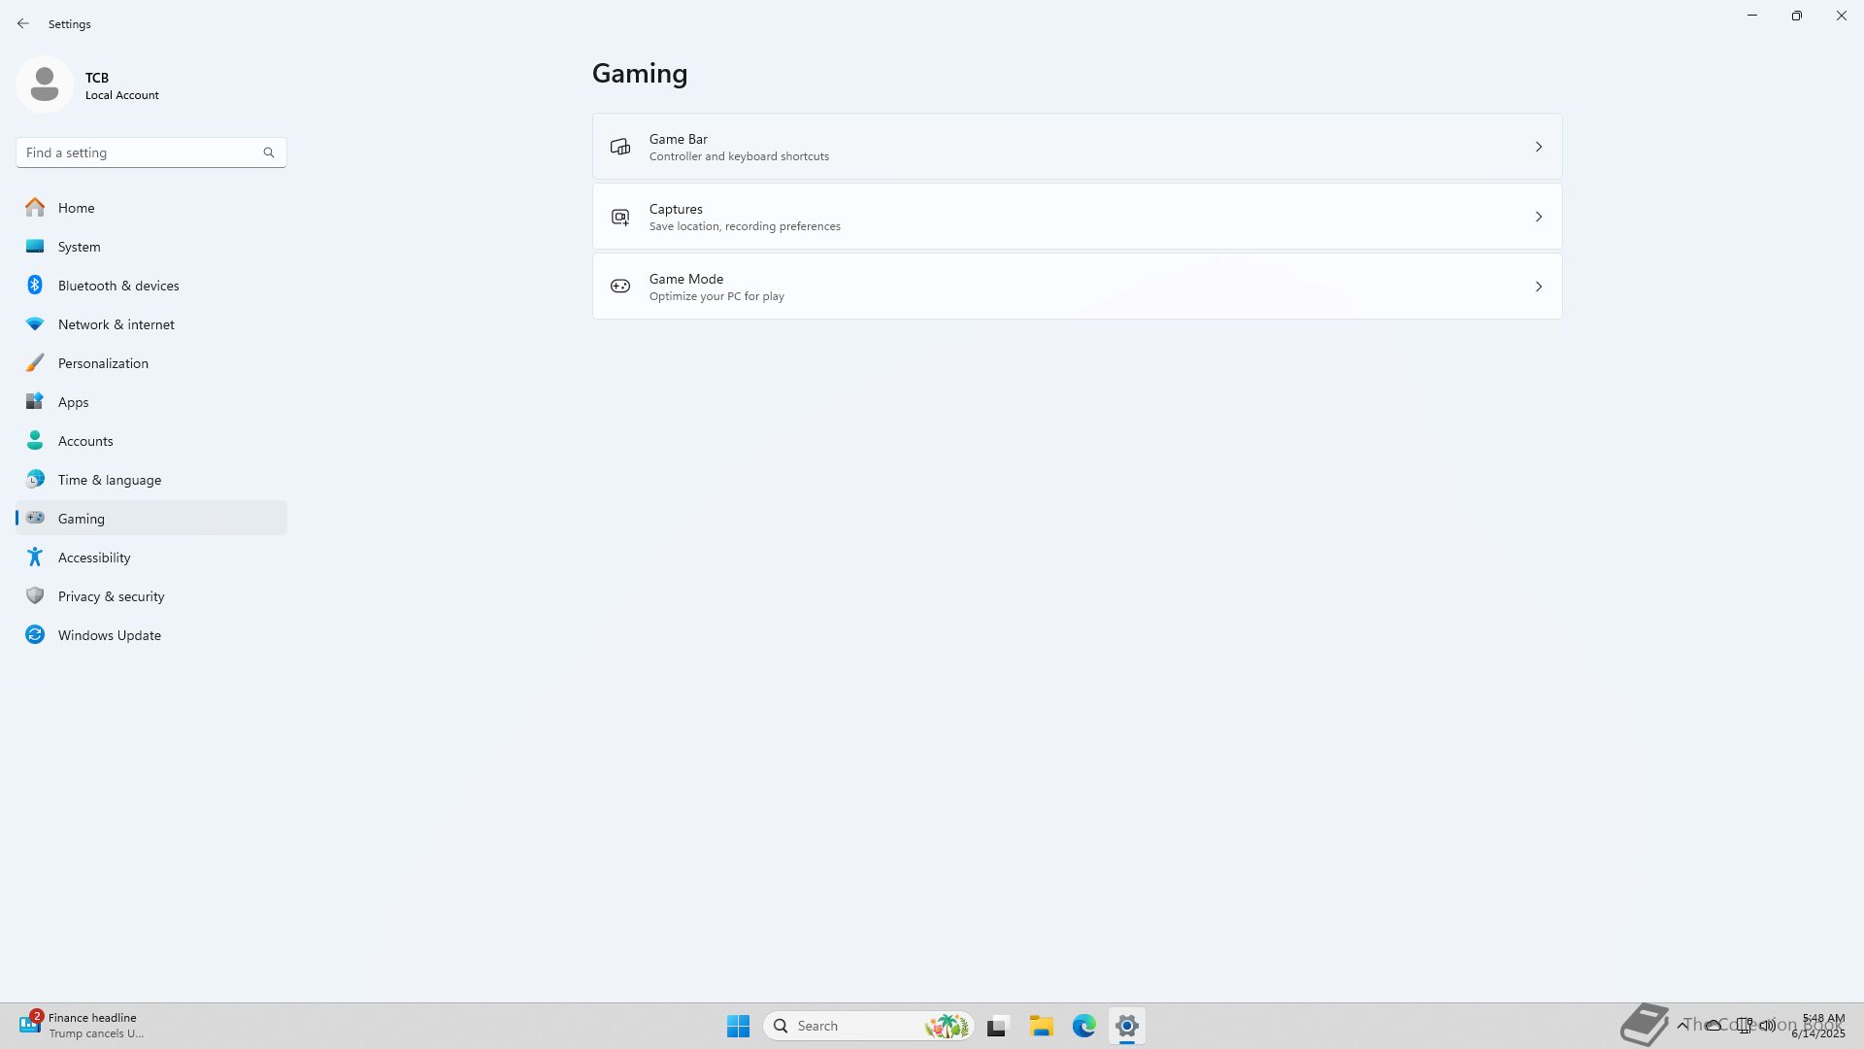Image resolution: width=1864 pixels, height=1049 pixels.
Task: Select the Network & internet wifi icon
Action: [35, 324]
